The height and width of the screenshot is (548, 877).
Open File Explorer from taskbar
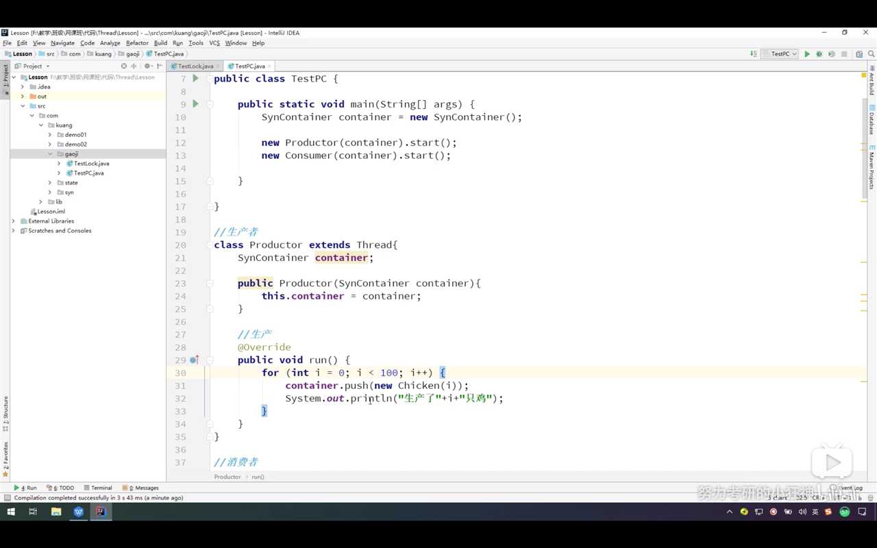pyautogui.click(x=56, y=512)
